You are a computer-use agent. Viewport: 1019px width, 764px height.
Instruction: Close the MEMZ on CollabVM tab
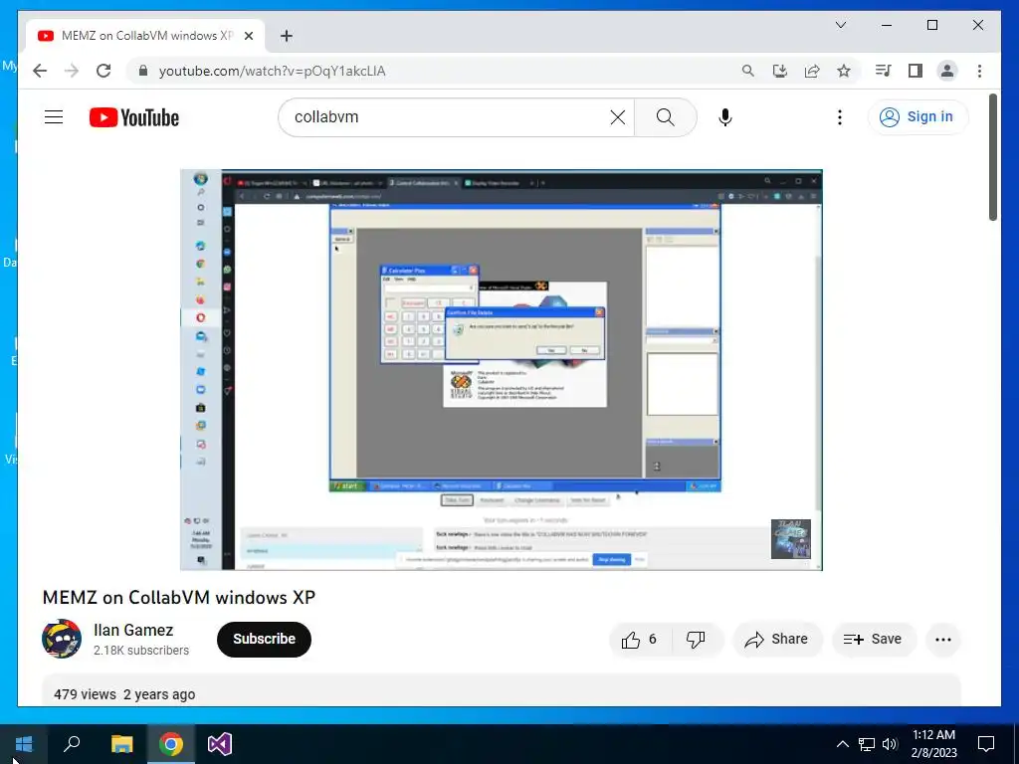coord(249,36)
